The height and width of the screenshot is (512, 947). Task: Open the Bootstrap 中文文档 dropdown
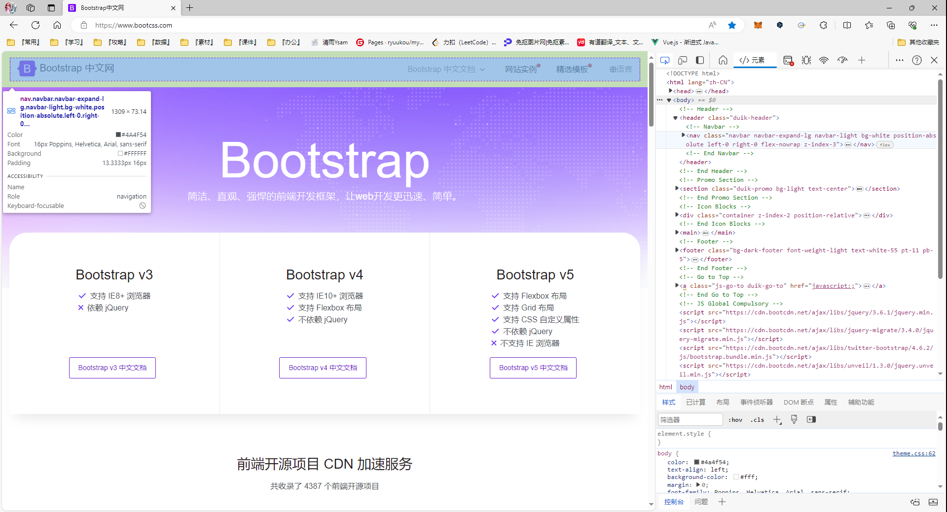[x=446, y=69]
